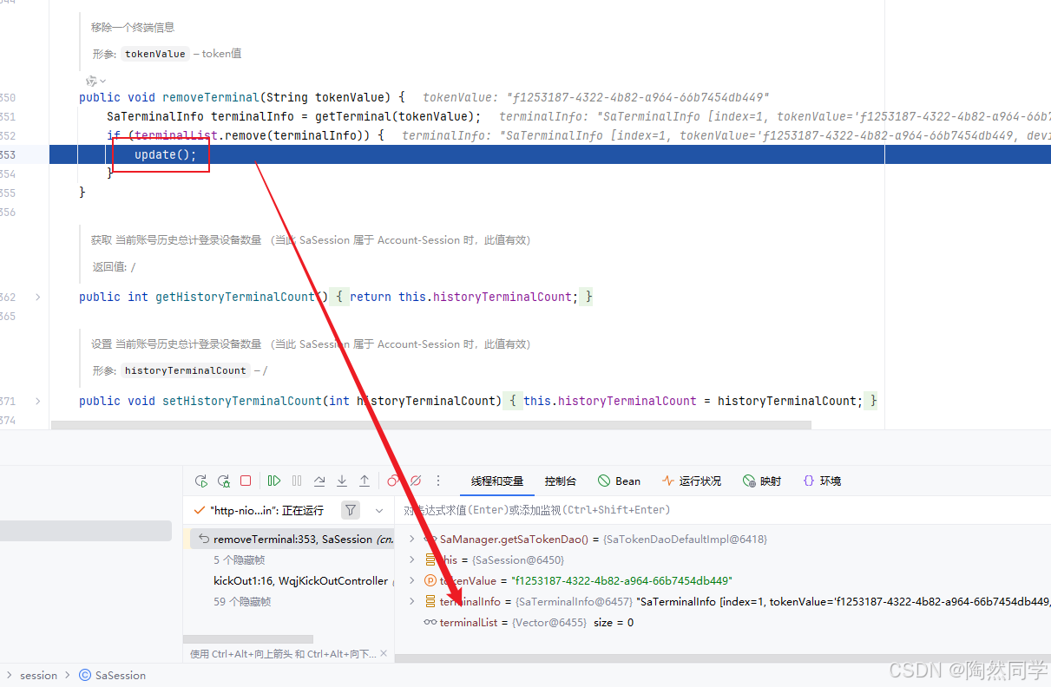Show the 5 个隐藏帧 hidden frames

coord(240,560)
